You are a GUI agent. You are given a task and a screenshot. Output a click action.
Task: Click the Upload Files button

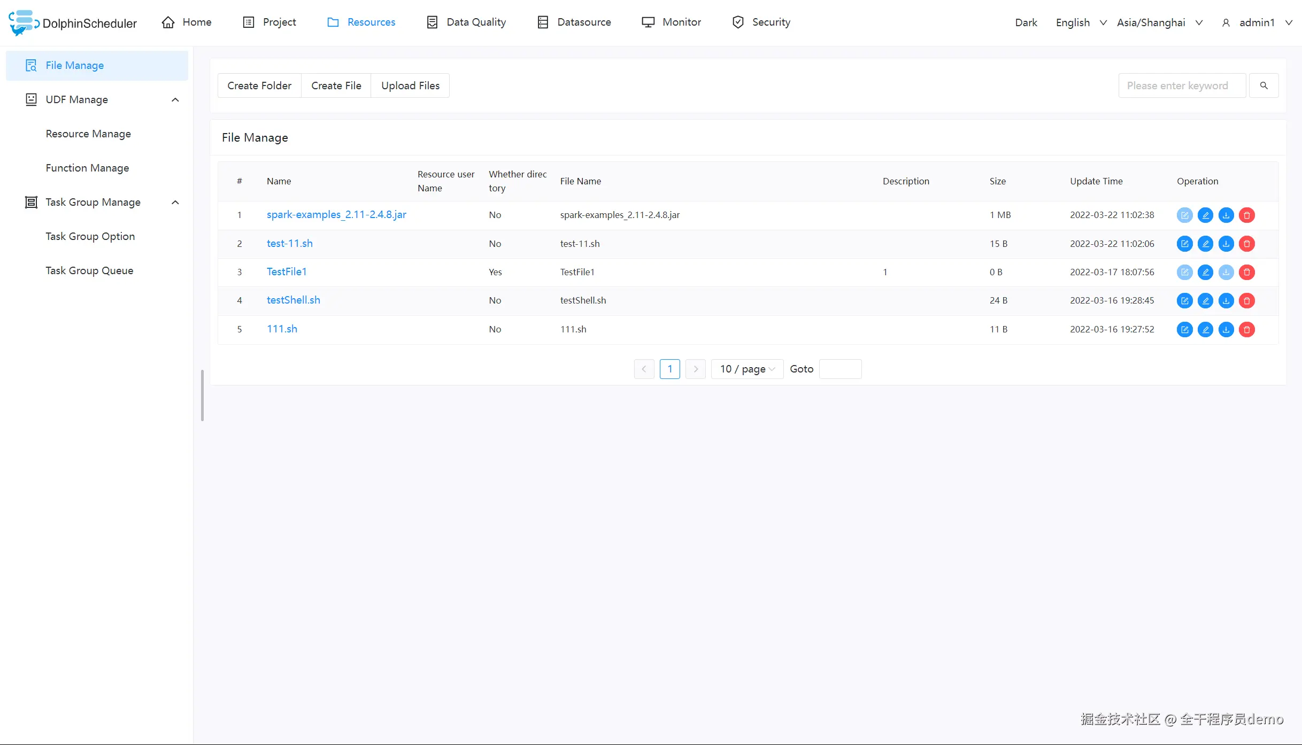point(410,86)
